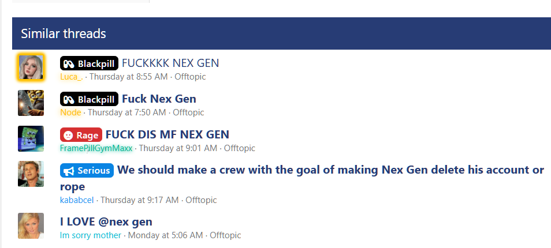This screenshot has width=551, height=248.
Task: Open the "FUCKKKK NEX GEN" thread
Action: pyautogui.click(x=170, y=63)
